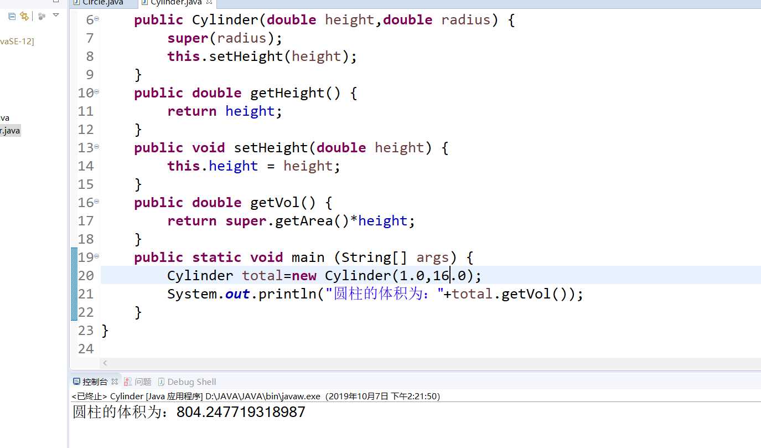Click 'getVol()' declaration on line 16

coord(283,203)
